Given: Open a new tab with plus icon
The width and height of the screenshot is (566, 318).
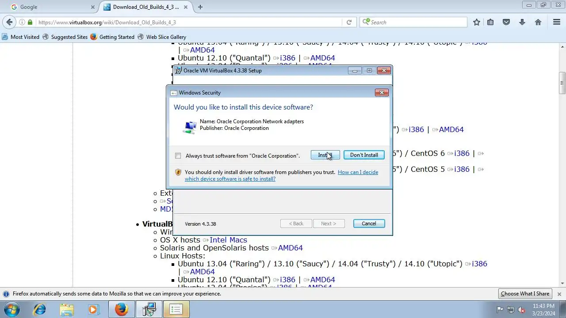Looking at the screenshot, I should [200, 7].
